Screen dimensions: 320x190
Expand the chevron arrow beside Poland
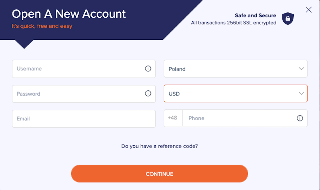pyautogui.click(x=301, y=68)
